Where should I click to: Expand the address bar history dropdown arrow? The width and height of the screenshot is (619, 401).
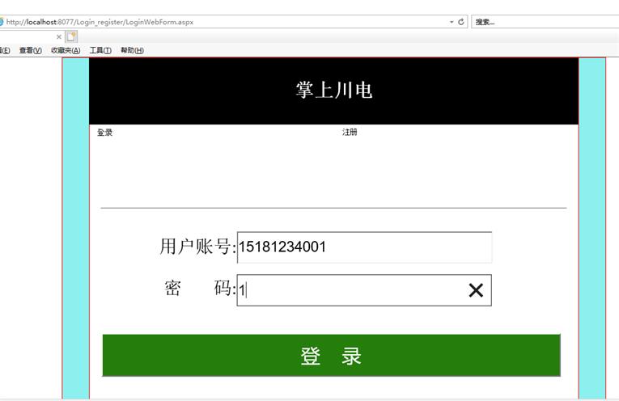click(452, 22)
